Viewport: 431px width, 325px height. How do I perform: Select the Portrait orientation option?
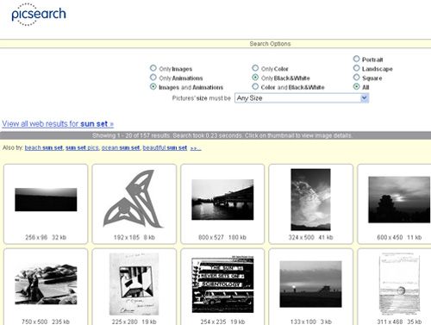(x=356, y=59)
